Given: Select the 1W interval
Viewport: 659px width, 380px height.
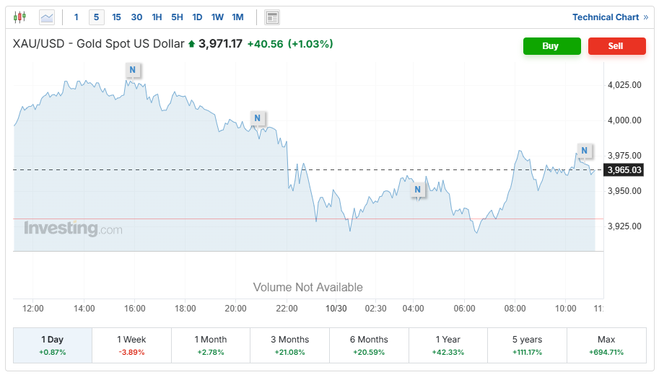Looking at the screenshot, I should point(217,17).
